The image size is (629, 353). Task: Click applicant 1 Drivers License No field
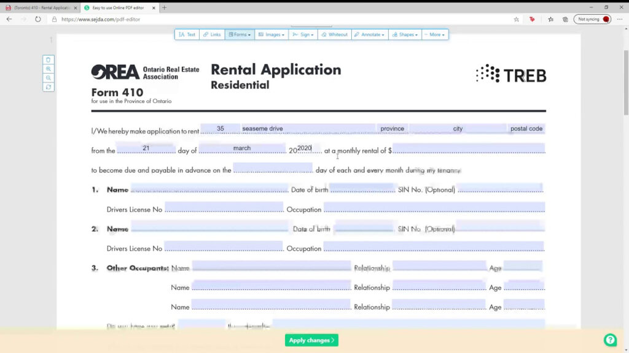[224, 207]
